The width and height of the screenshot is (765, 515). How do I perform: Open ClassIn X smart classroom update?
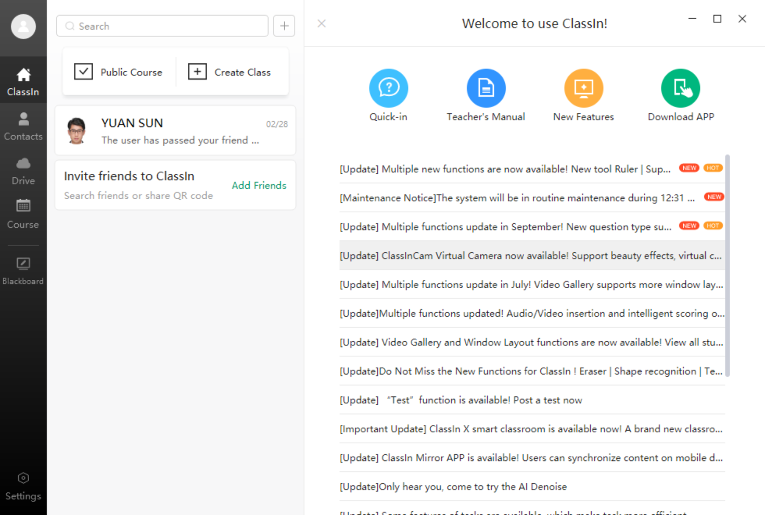click(x=532, y=429)
